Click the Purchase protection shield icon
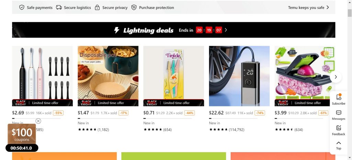 (134, 8)
